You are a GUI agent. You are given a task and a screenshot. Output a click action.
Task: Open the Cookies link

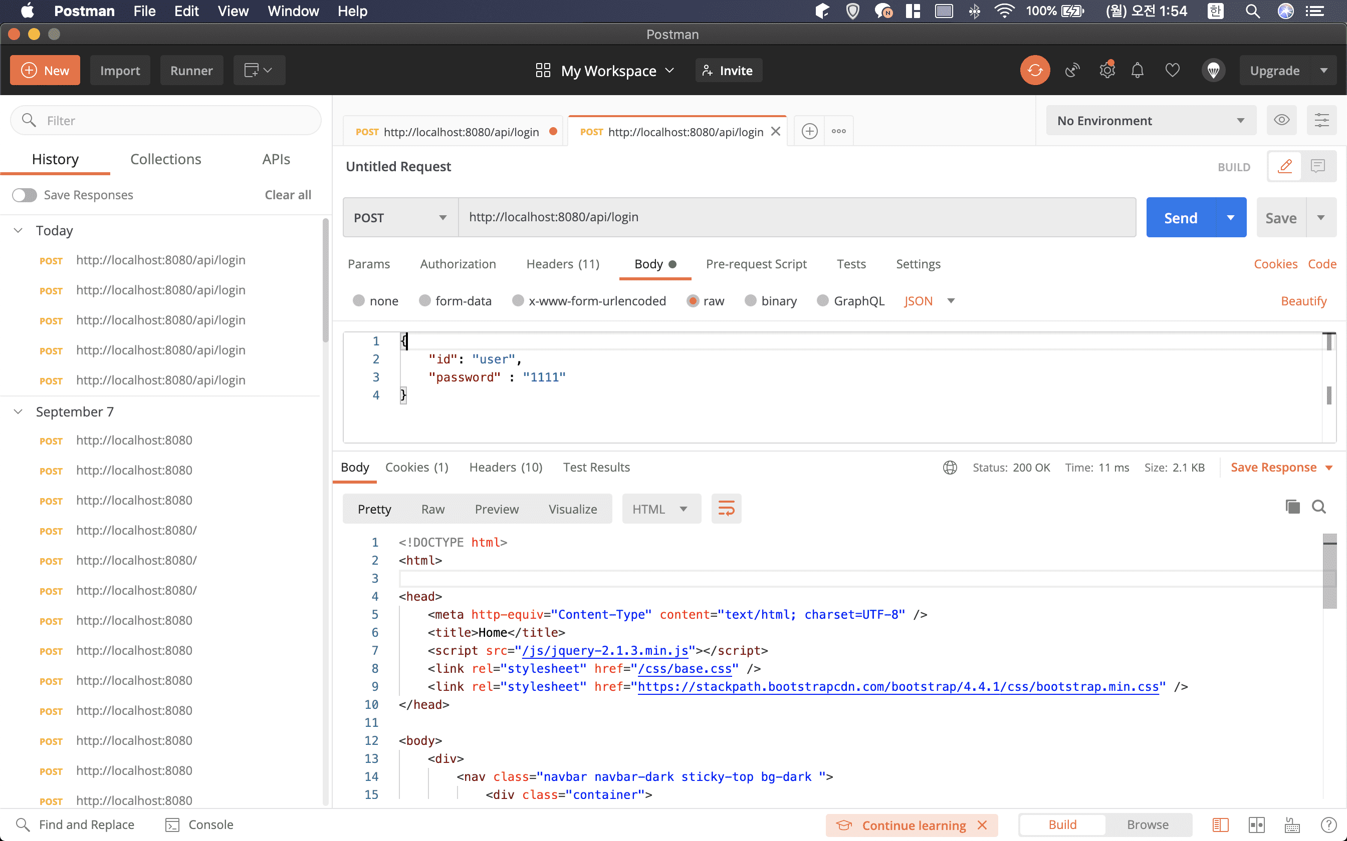[x=1275, y=264]
